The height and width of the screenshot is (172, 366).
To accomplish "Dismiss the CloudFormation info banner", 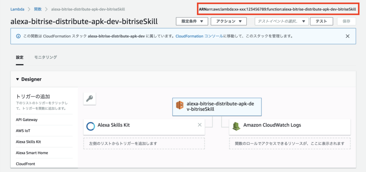I will [347, 36].
